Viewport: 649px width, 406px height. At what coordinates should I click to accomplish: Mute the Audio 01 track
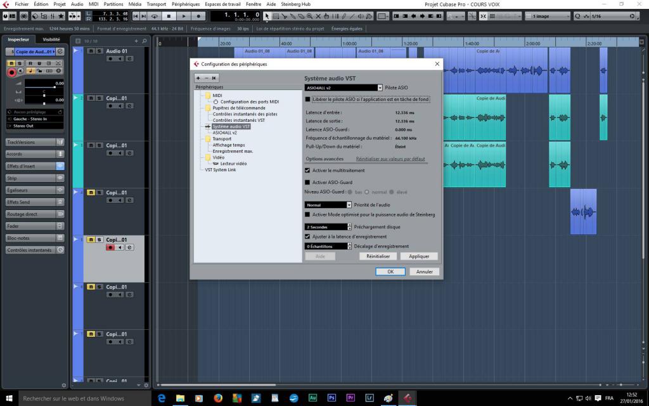tap(91, 51)
